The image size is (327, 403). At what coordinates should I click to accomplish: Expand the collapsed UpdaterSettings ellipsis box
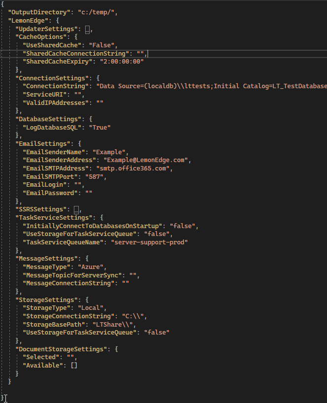point(87,29)
